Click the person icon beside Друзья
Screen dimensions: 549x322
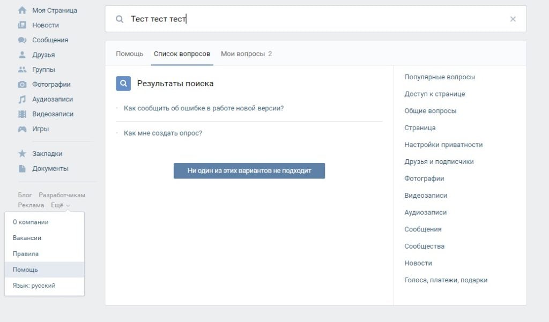[22, 55]
